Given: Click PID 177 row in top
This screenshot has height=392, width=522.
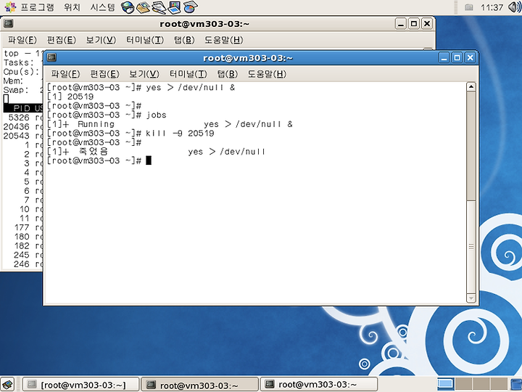Looking at the screenshot, I should pyautogui.click(x=23, y=227).
